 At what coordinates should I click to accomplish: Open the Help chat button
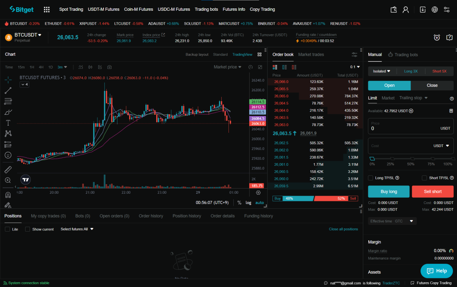(x=437, y=271)
